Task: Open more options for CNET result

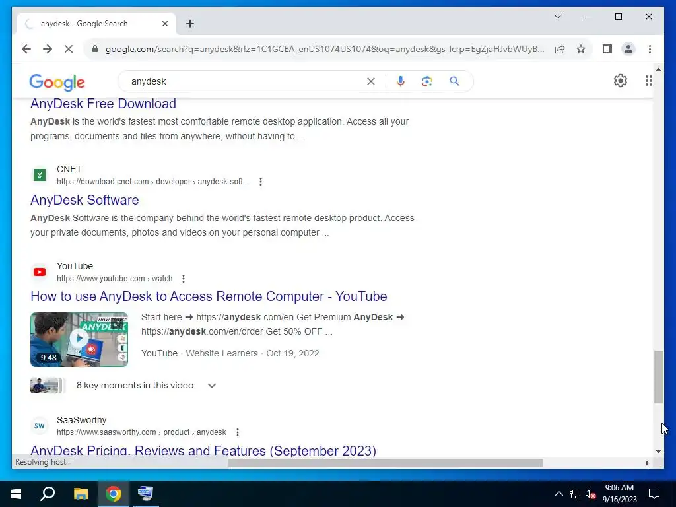Action: pos(260,182)
